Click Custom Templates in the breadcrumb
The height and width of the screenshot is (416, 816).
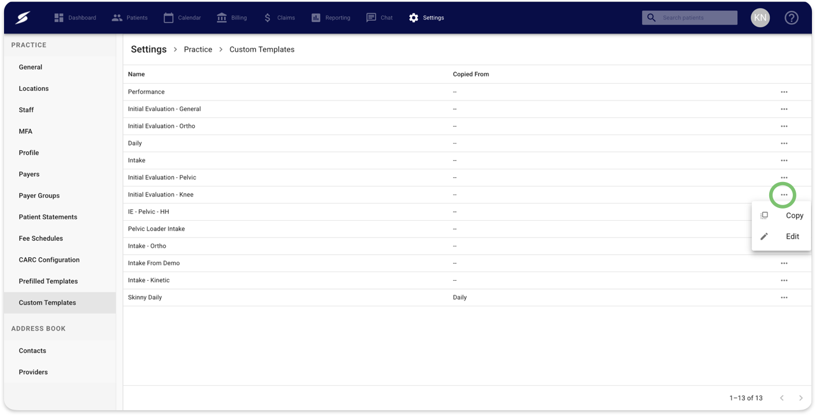(x=262, y=50)
